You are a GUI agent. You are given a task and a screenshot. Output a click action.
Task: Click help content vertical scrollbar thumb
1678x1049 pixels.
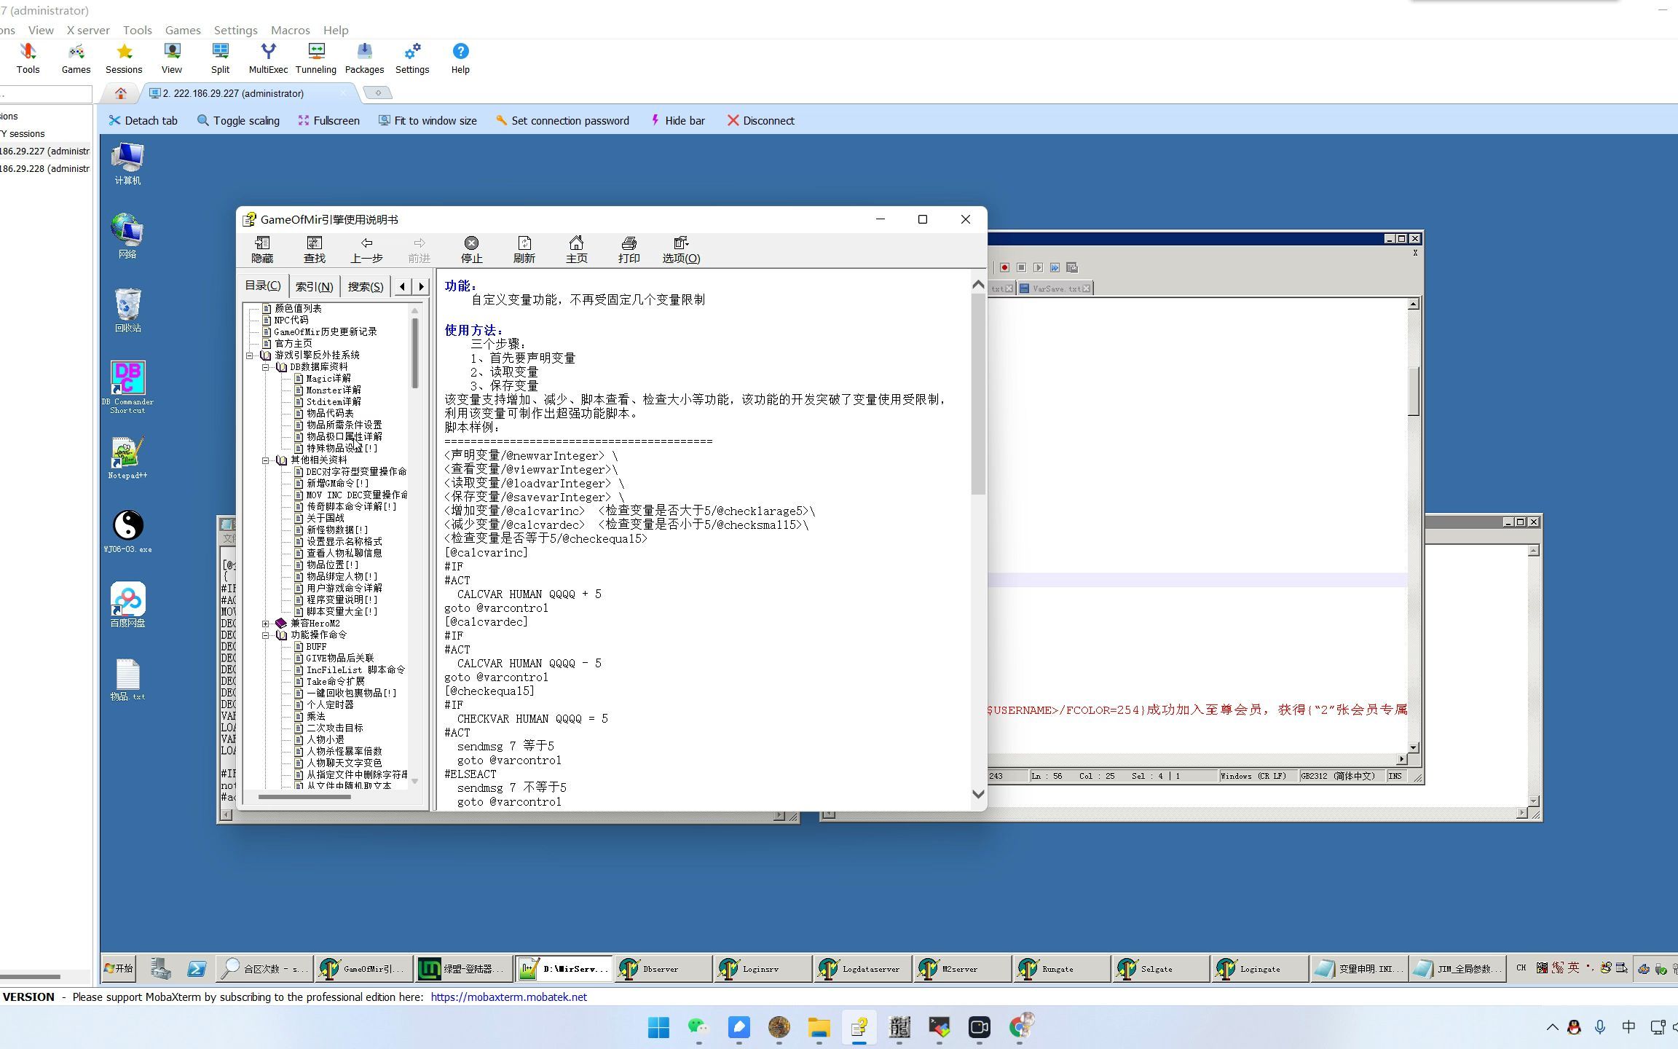[978, 393]
